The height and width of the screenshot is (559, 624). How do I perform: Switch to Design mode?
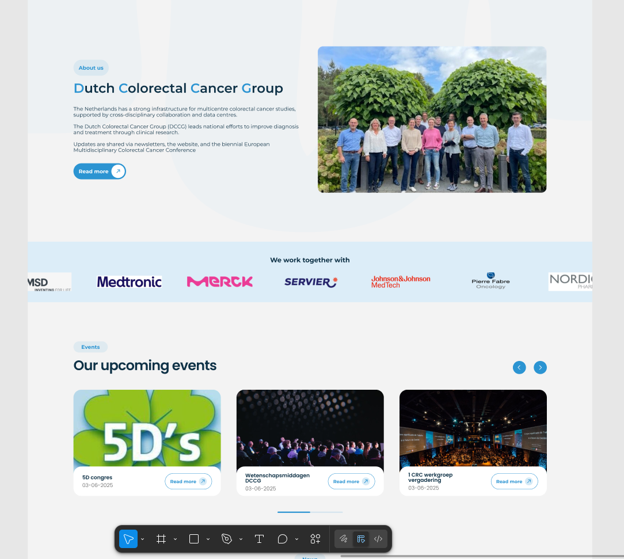[x=361, y=539]
